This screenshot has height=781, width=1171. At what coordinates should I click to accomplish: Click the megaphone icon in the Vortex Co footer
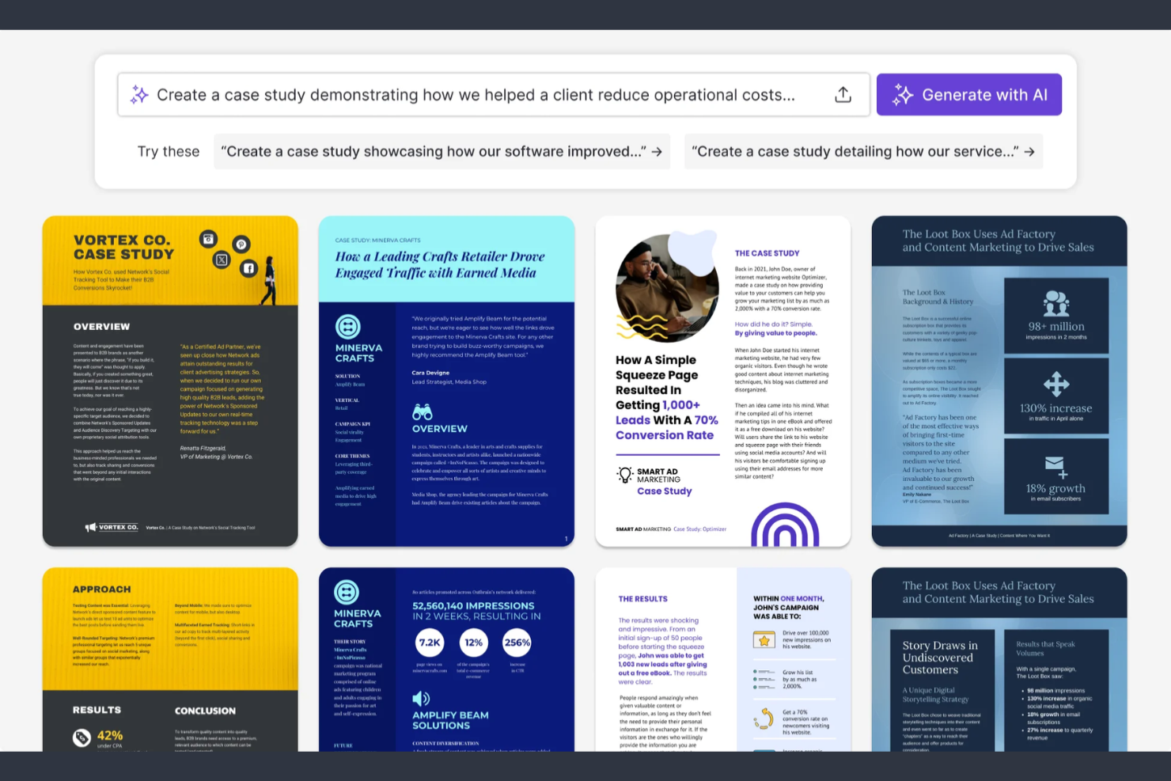pyautogui.click(x=89, y=526)
